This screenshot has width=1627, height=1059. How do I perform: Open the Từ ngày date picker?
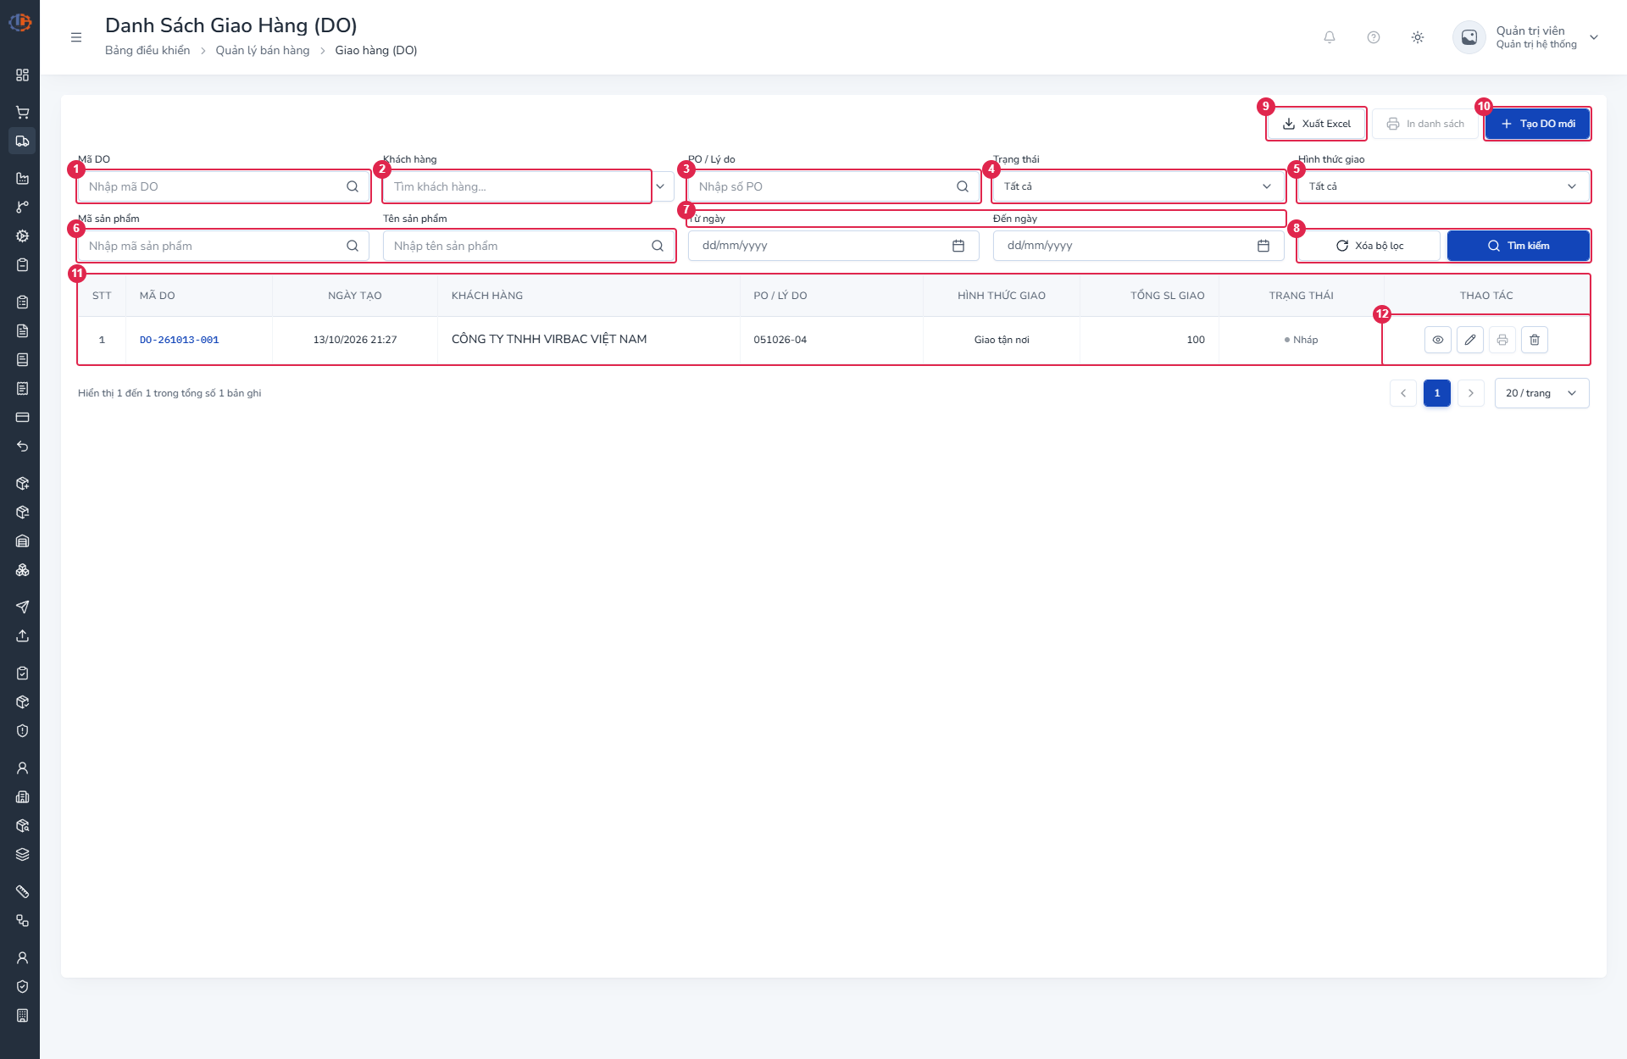(x=833, y=246)
